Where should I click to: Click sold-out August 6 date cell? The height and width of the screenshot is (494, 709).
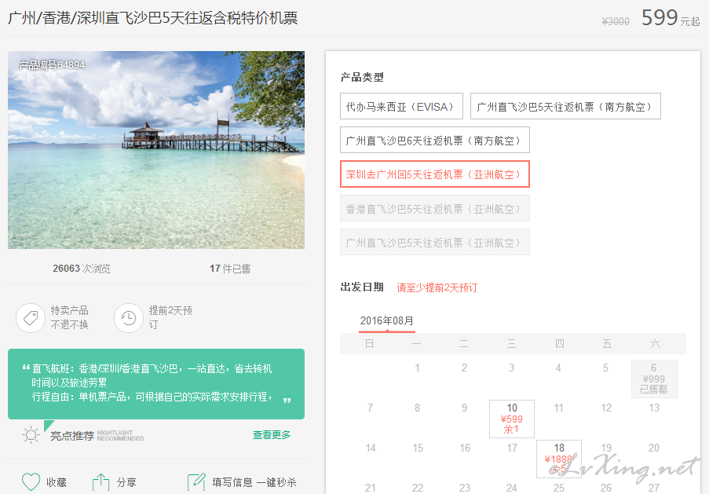(x=654, y=379)
